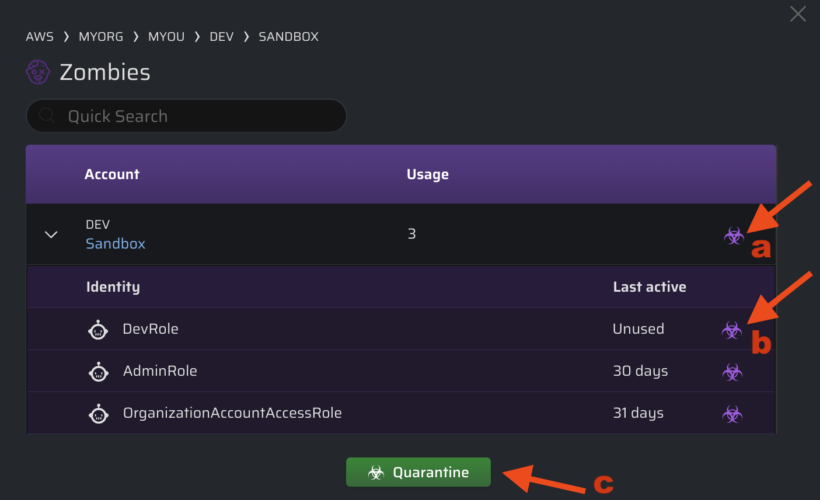Go to MYORG in the breadcrumb
Image resolution: width=820 pixels, height=500 pixels.
tap(101, 37)
